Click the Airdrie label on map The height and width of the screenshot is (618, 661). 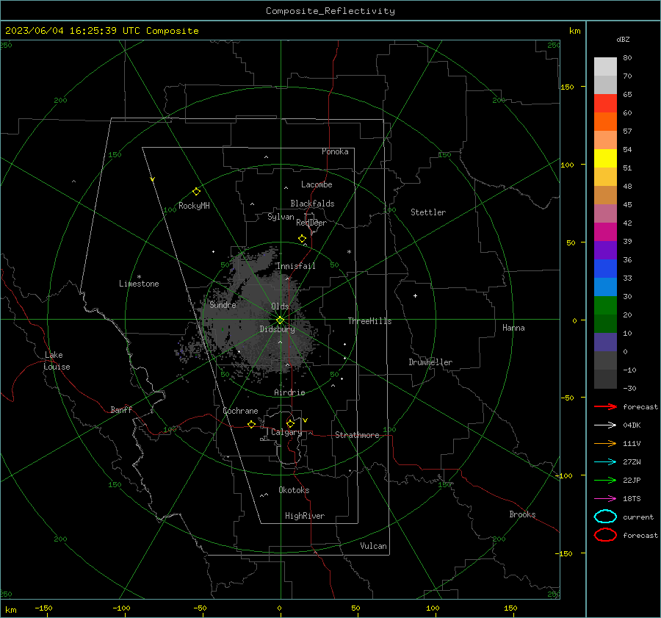(x=289, y=392)
